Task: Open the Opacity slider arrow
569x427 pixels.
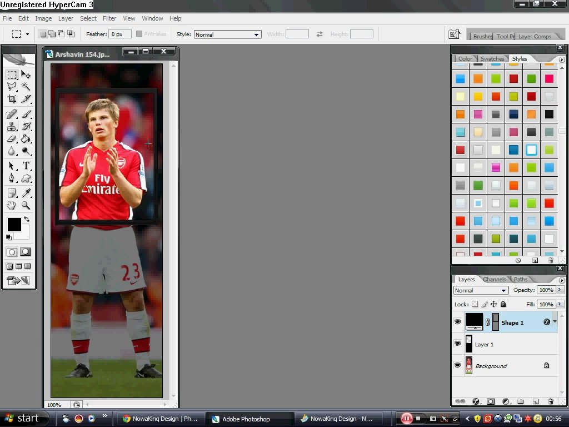Action: point(560,290)
